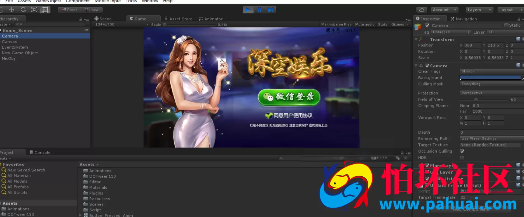Viewport: 524px width, 217px height.
Task: Open the Cloud services icon
Action: [x=422, y=10]
